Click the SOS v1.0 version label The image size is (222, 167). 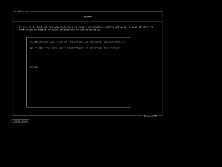pyautogui.click(x=23, y=12)
